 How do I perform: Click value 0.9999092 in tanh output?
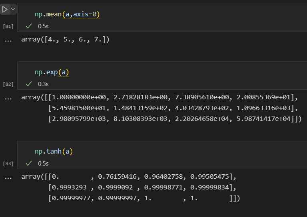(x=115, y=187)
